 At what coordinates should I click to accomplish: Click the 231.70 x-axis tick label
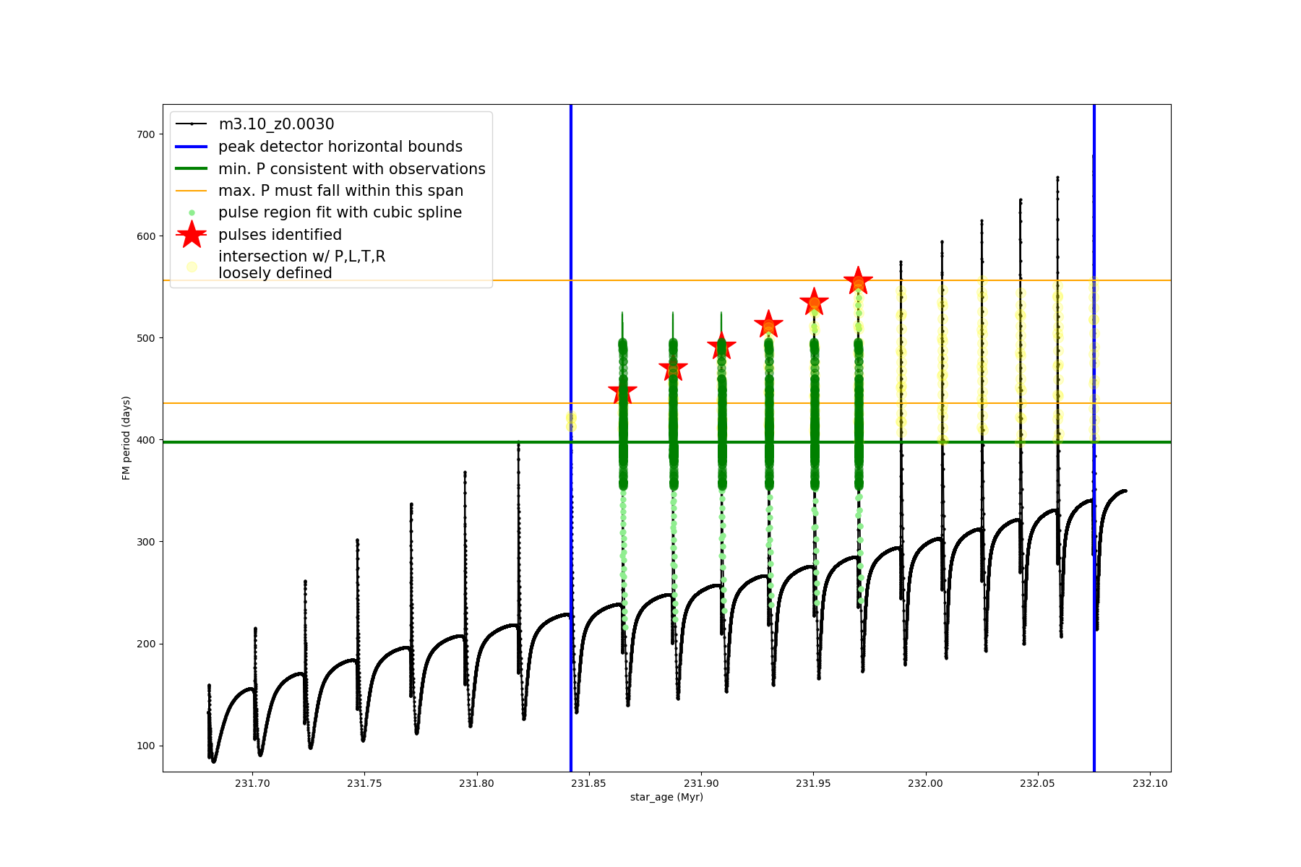click(x=252, y=783)
